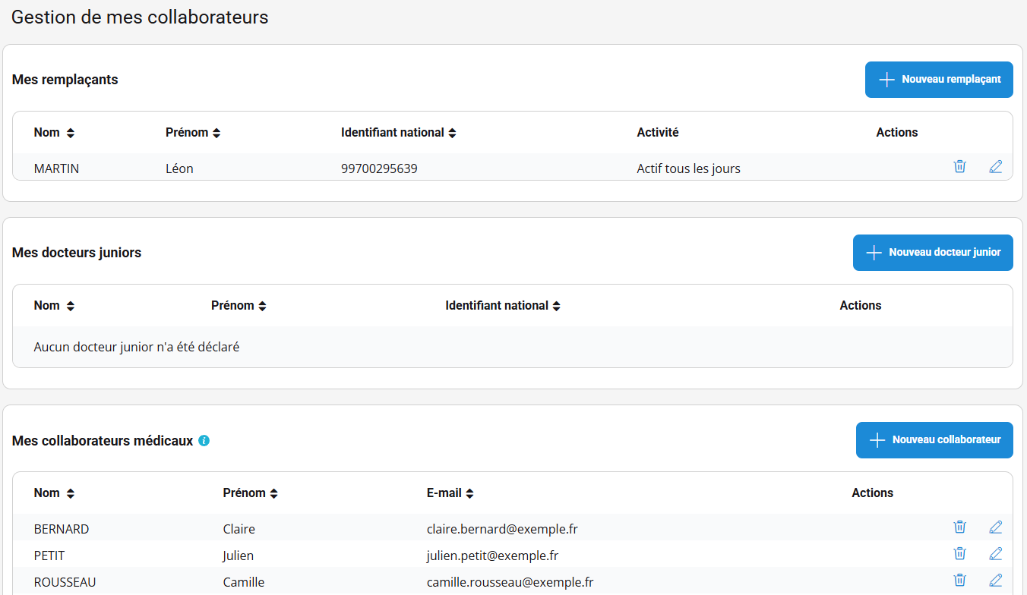Delete collaborator PETIT Julien via trash icon

959,553
